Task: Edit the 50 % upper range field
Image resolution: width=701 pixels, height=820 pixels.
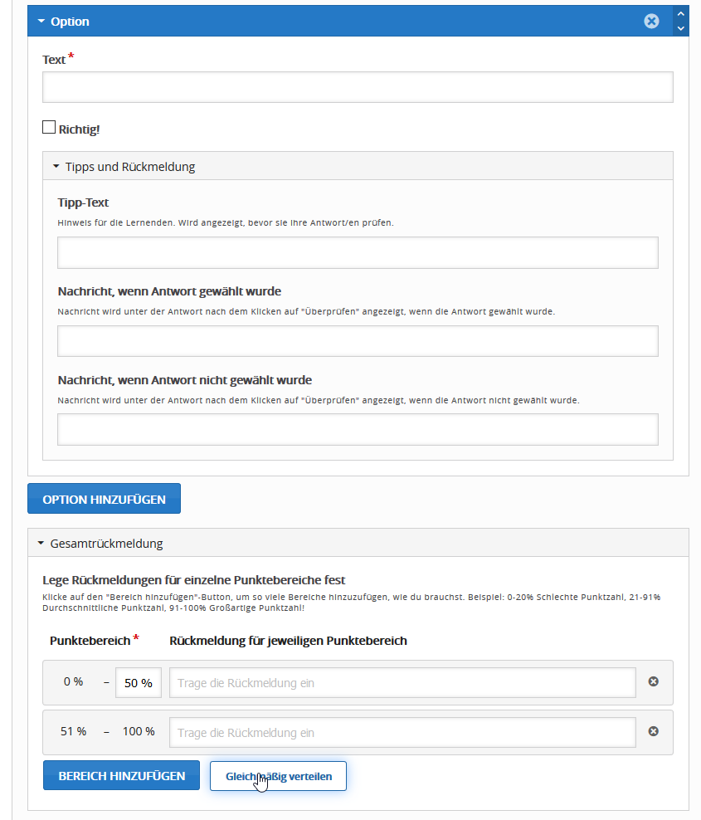Action: coord(138,683)
